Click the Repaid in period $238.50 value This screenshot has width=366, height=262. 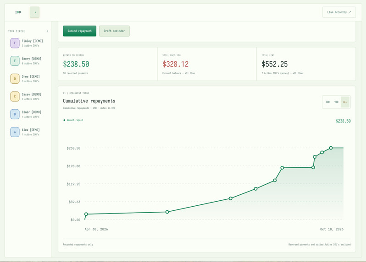pyautogui.click(x=76, y=64)
